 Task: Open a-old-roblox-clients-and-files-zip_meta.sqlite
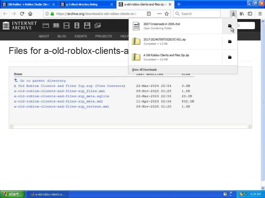tap(62, 96)
